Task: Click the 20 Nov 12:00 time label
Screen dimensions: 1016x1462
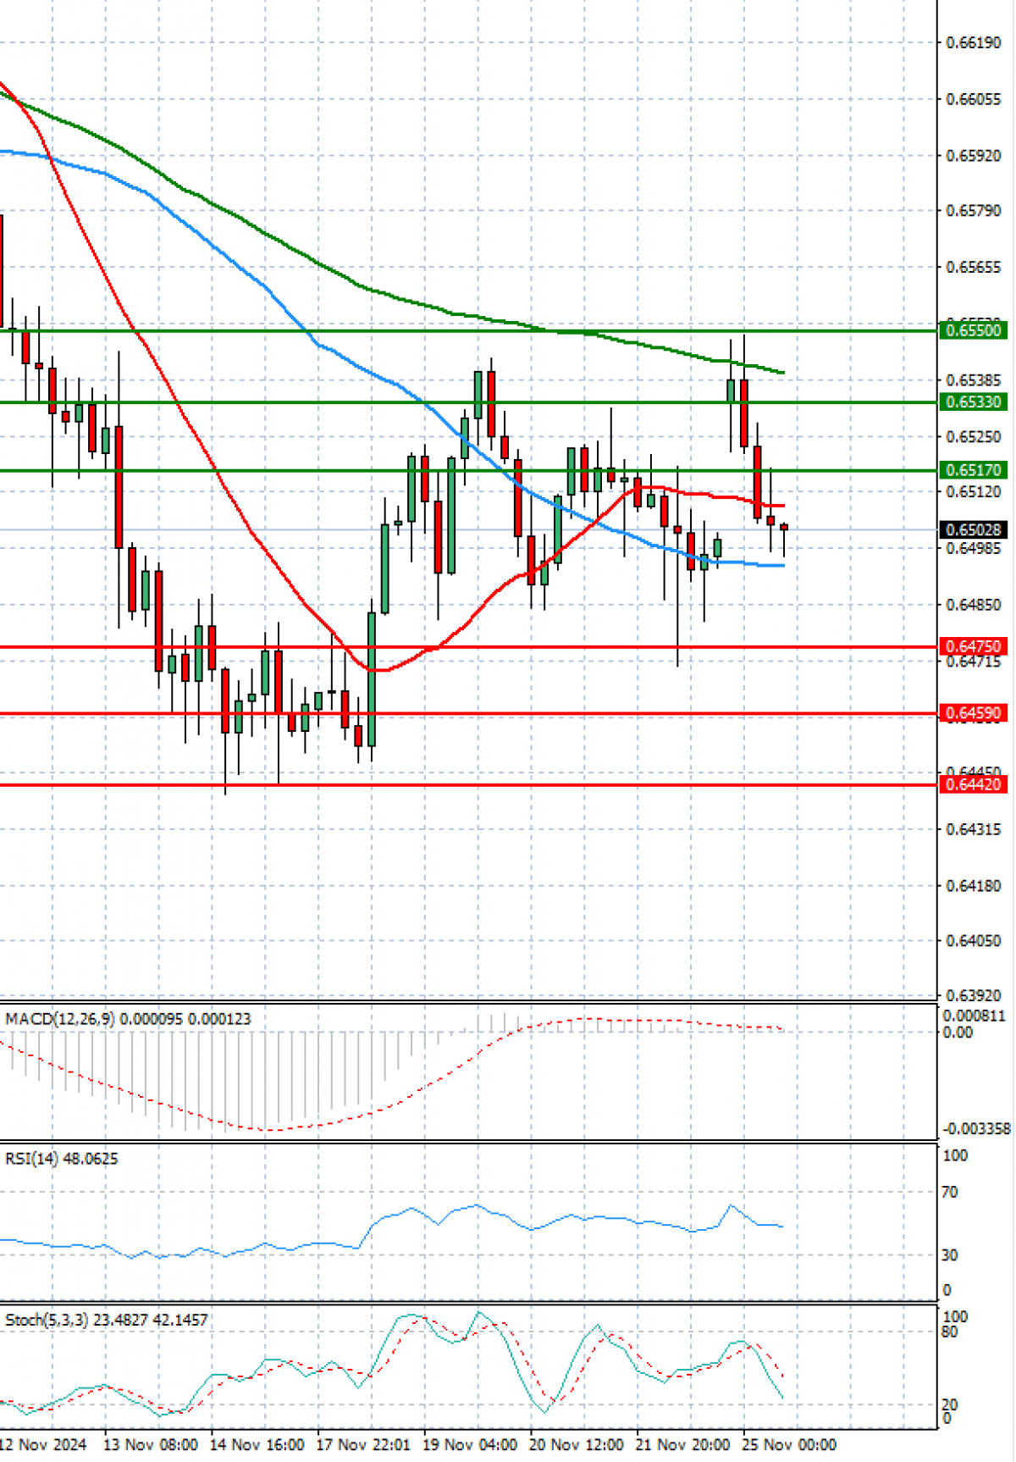Action: pyautogui.click(x=577, y=1444)
